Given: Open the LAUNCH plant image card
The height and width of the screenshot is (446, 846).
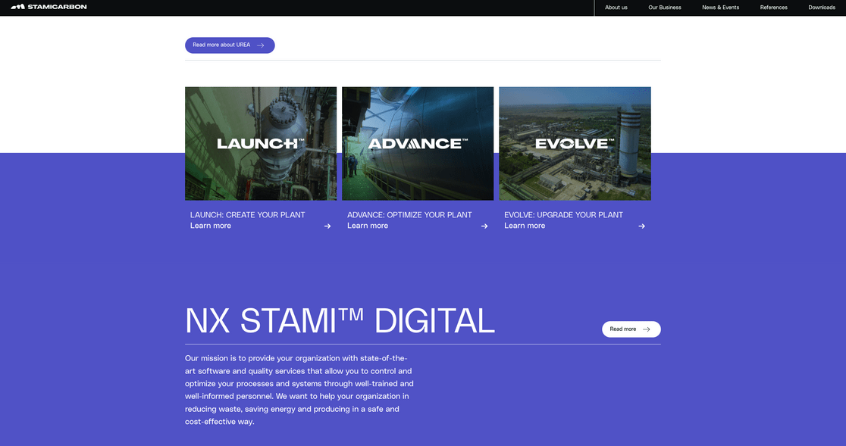Looking at the screenshot, I should (261, 144).
